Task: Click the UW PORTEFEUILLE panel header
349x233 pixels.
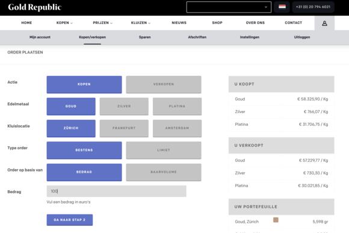Action: coord(282,207)
